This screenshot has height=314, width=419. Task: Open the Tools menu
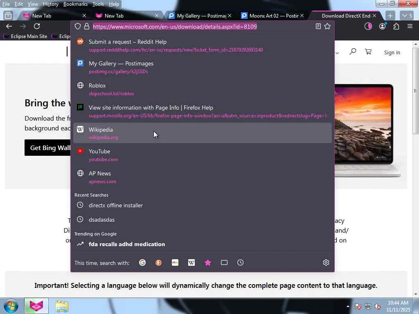98,4
